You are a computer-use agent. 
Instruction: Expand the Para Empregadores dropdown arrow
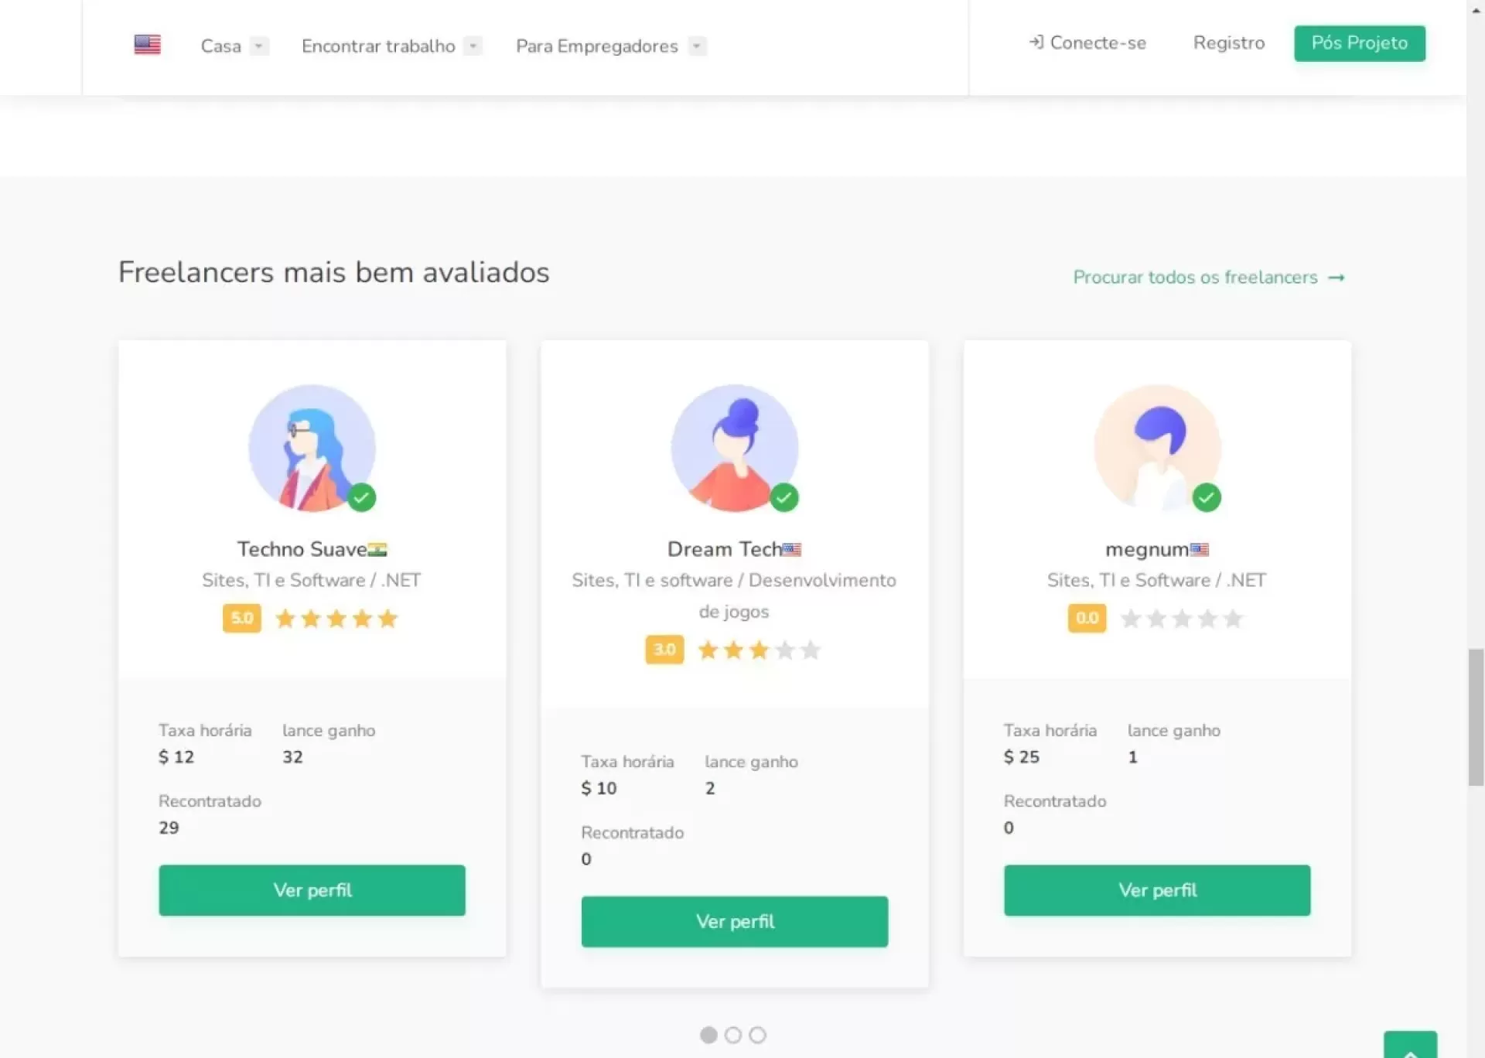click(x=697, y=46)
